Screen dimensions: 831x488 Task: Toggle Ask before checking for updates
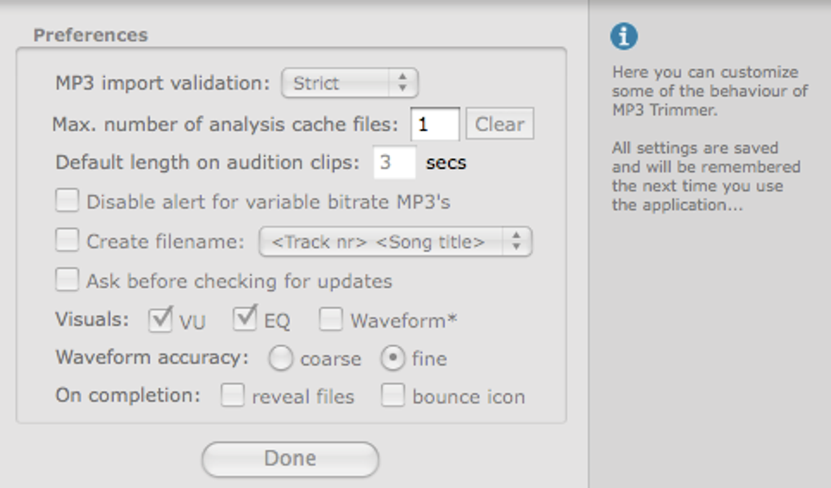point(67,280)
